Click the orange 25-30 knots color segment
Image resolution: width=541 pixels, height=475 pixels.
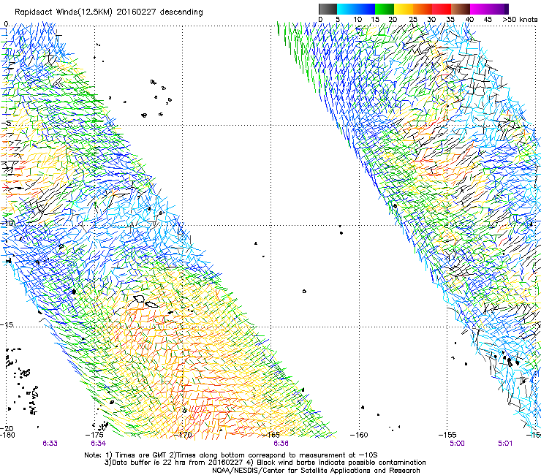pos(423,9)
